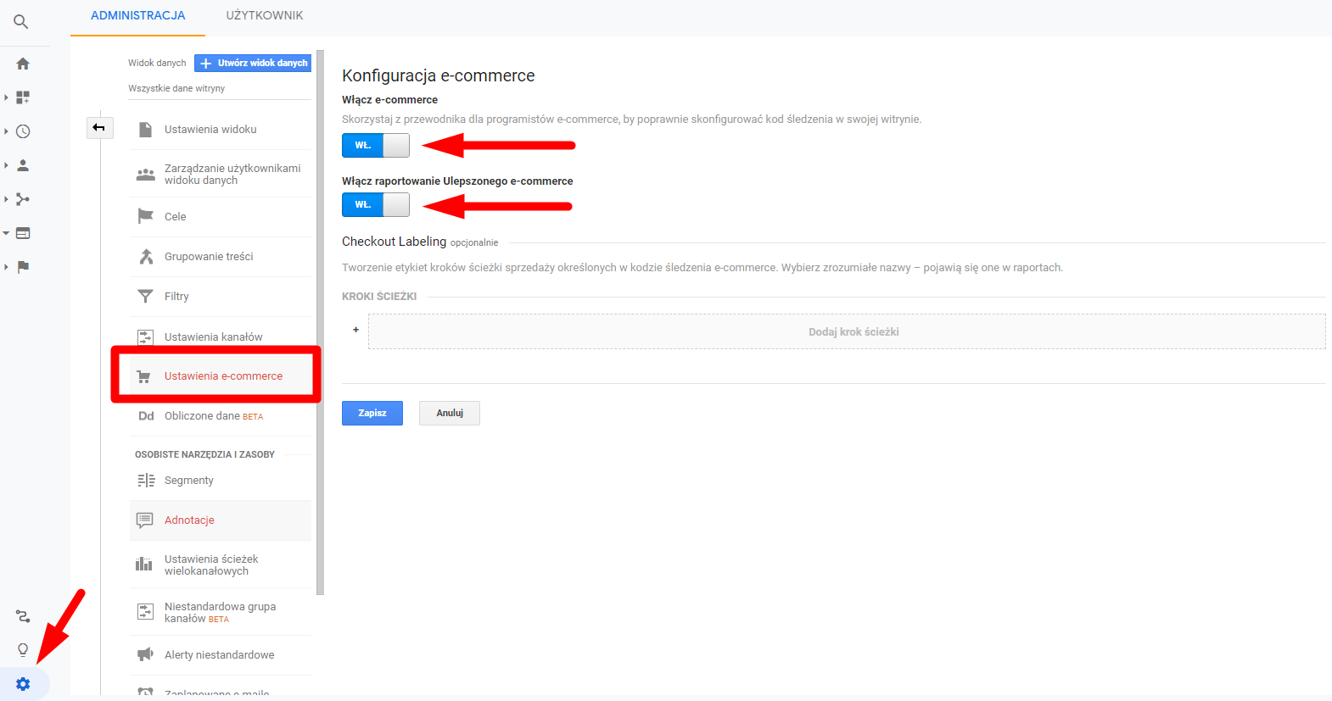Viewport: 1332px width, 701px height.
Task: Click the users icon beside Zarządzanie użytkownikami
Action: pos(146,175)
